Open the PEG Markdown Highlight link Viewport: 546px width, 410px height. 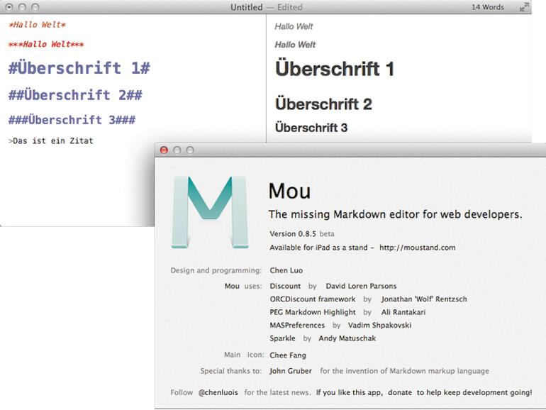coord(312,312)
